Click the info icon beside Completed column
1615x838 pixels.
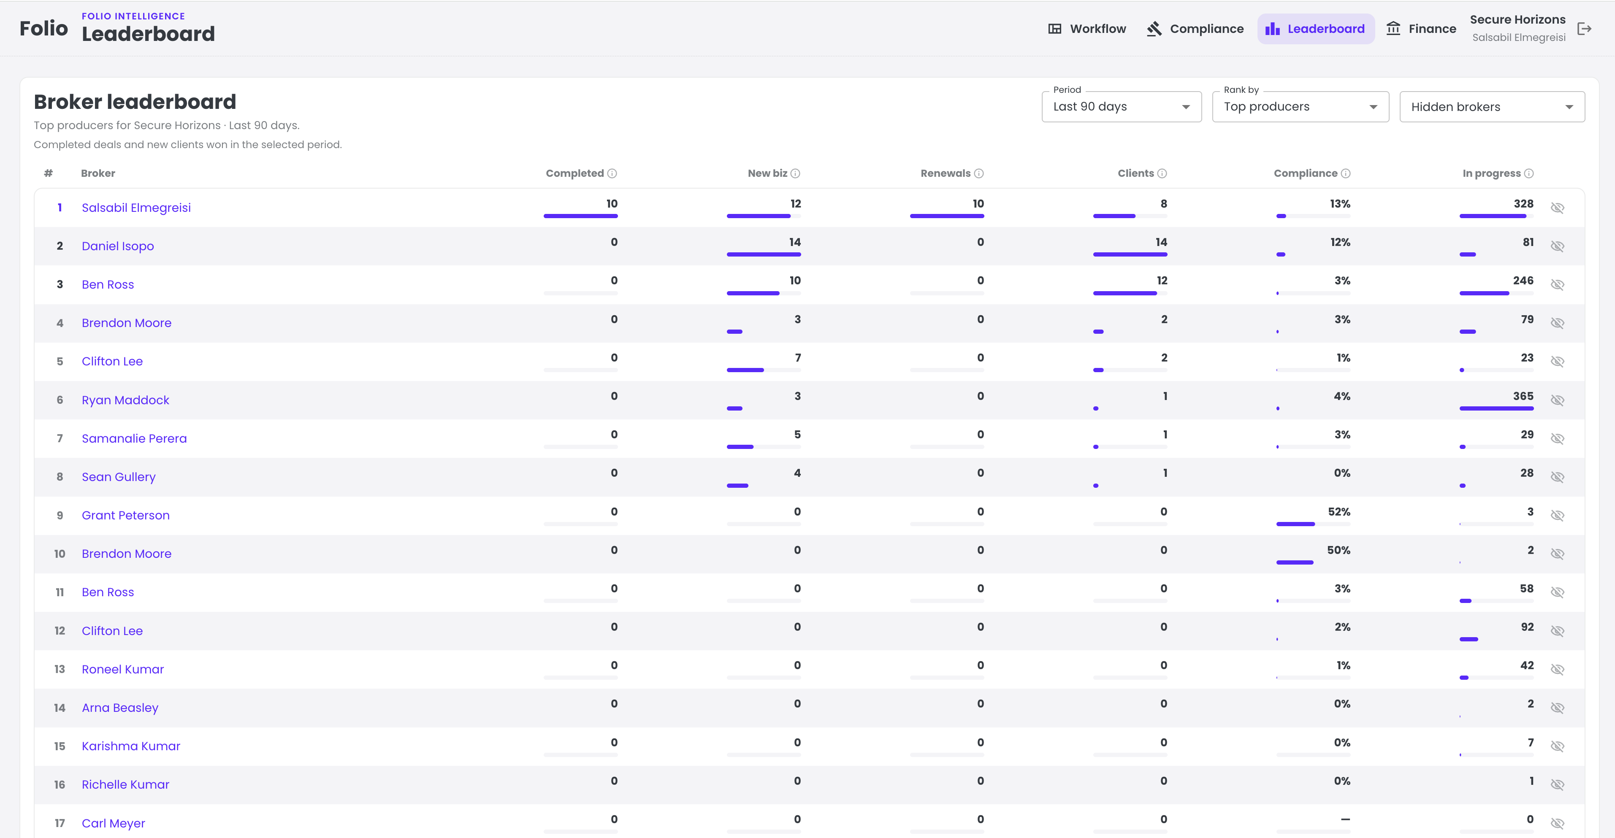click(x=612, y=173)
